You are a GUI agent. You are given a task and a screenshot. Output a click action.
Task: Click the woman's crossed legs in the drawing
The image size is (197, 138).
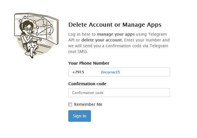33,51
